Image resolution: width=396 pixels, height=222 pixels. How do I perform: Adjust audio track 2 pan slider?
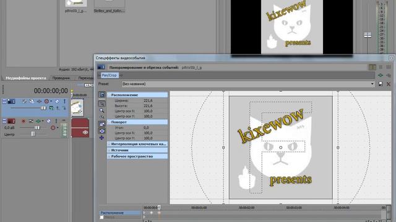[33, 134]
